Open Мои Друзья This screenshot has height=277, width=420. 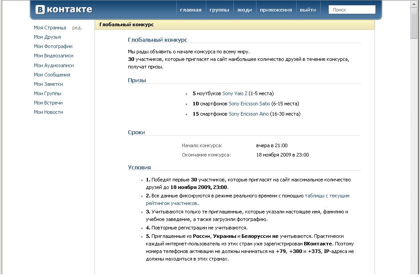pyautogui.click(x=47, y=37)
